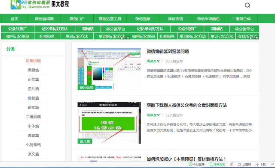Click the rotate icon in the status bar
The width and height of the screenshot is (275, 168).
(x=231, y=164)
